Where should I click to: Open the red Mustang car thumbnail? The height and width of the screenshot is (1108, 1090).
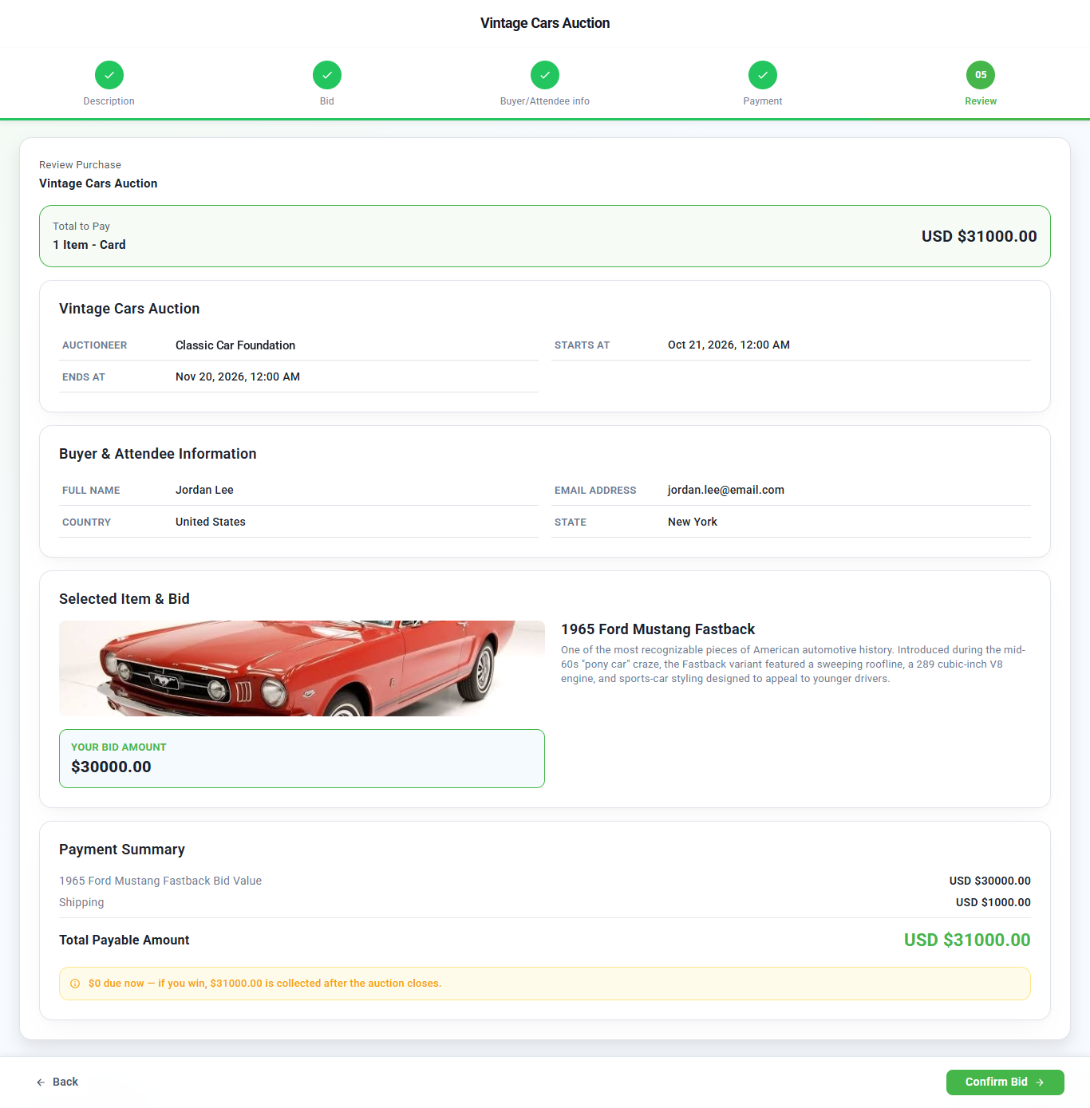click(302, 668)
